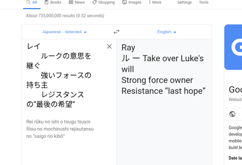
Task: Swap the source and target languages
Action: point(117,32)
